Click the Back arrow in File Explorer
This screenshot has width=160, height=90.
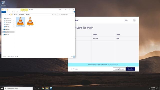point(3,14)
